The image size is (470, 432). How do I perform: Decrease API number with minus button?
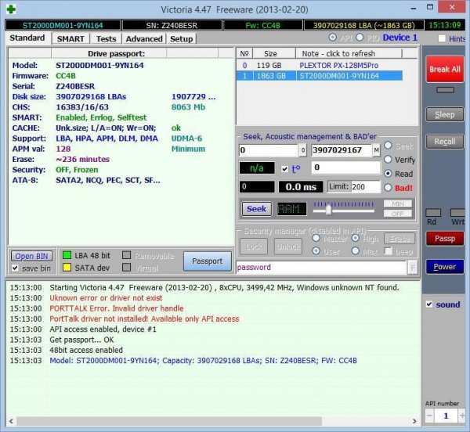pos(429,416)
